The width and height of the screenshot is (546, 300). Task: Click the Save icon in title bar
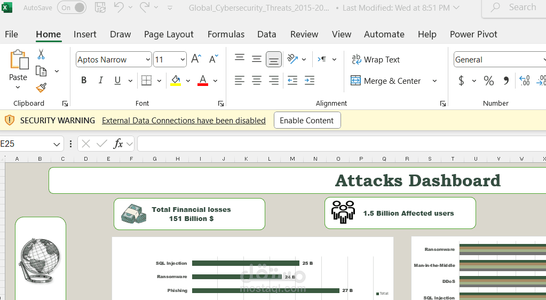pos(100,7)
